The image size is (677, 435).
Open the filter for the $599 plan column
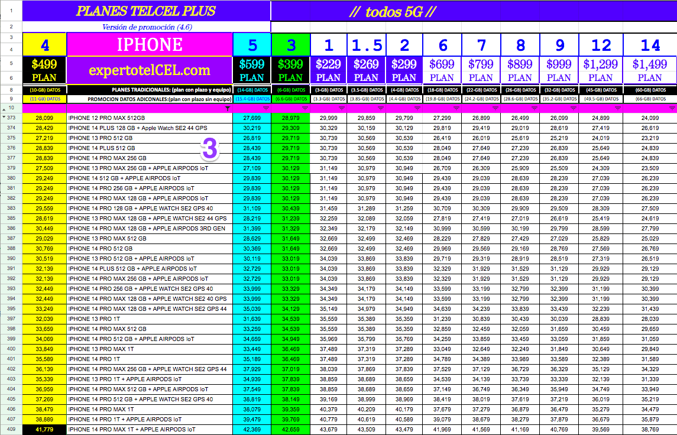point(266,109)
